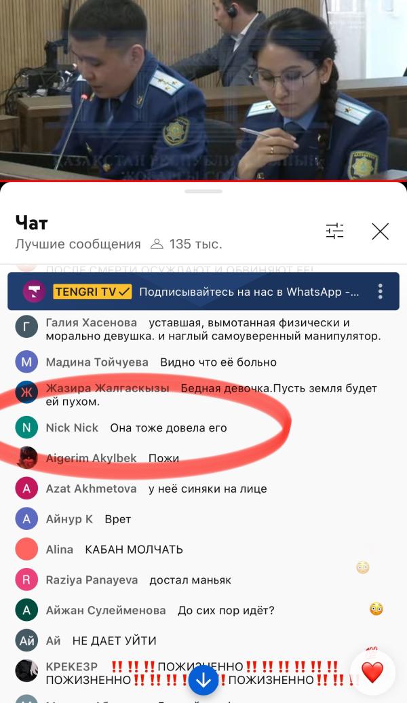Jump to latest messages with blue down arrow
The image size is (407, 703).
pyautogui.click(x=203, y=680)
